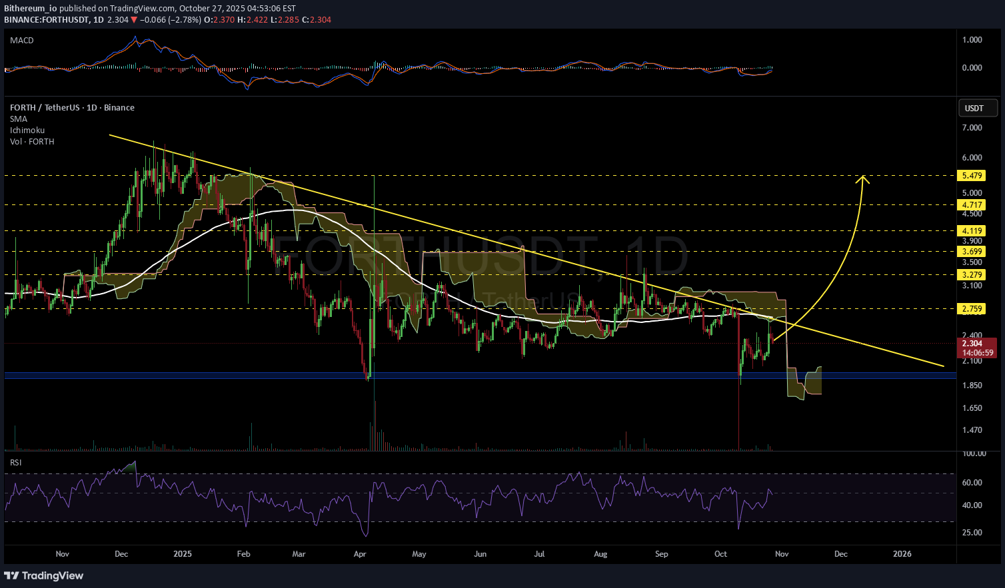The height and width of the screenshot is (588, 1005).
Task: Click the 4.717 price level label
Action: click(971, 205)
